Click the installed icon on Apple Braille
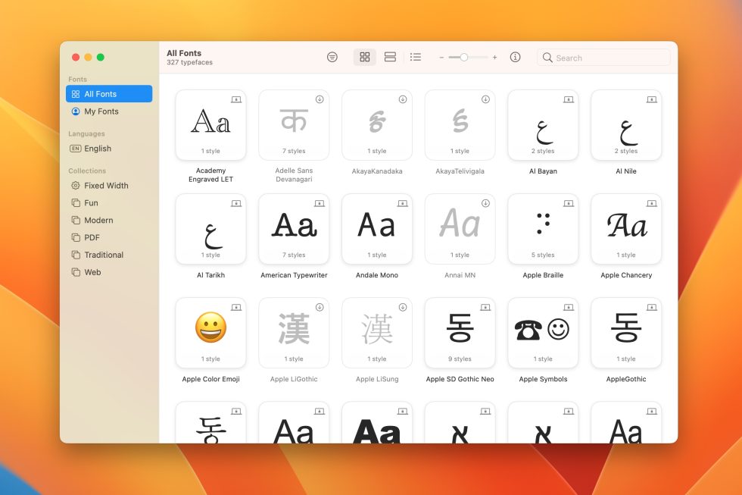The image size is (742, 495). coord(569,204)
